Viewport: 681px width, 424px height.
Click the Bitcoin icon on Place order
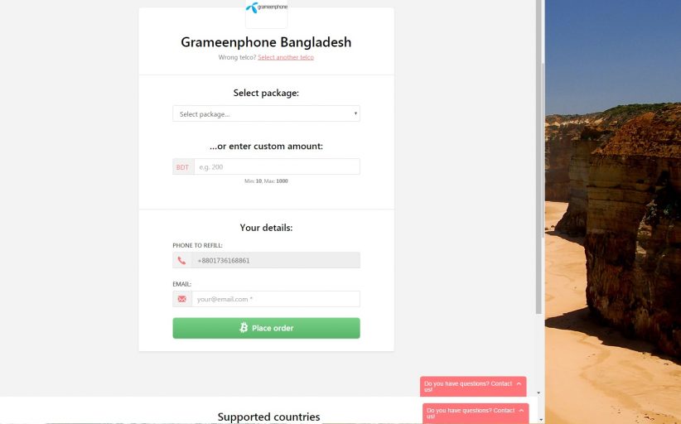click(244, 328)
